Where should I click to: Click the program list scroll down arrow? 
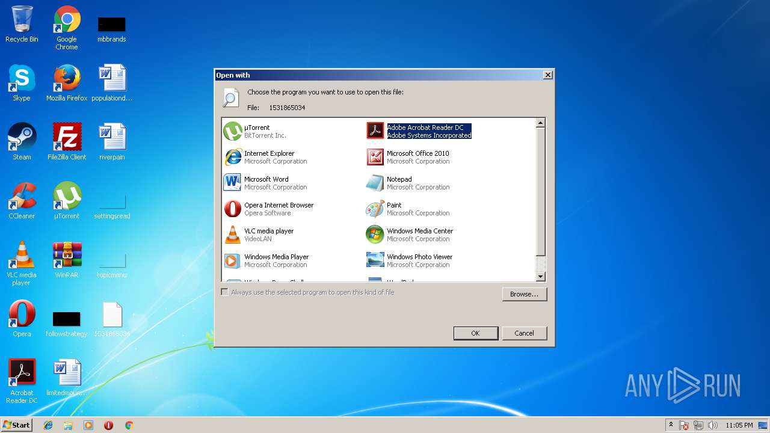coord(540,277)
